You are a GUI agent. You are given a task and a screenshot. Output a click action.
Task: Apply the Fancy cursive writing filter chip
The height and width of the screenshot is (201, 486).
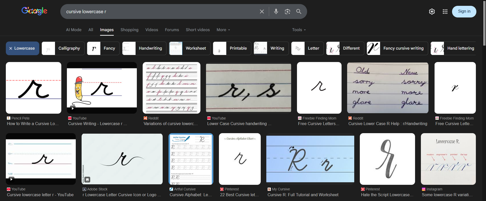pyautogui.click(x=397, y=48)
